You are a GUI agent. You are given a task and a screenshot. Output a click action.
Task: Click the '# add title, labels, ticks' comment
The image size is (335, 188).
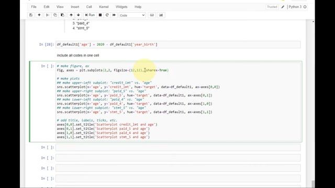click(87, 120)
